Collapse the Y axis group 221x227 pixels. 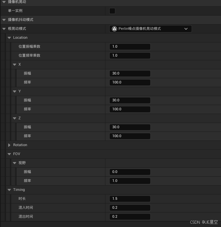point(15,91)
